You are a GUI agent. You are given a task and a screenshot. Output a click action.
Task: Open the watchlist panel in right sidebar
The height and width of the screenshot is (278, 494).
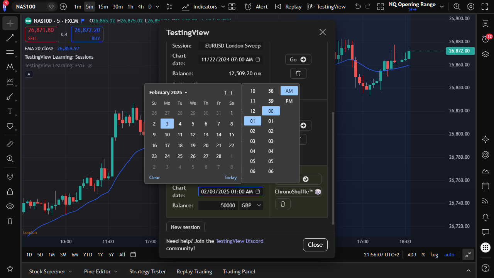486,24
